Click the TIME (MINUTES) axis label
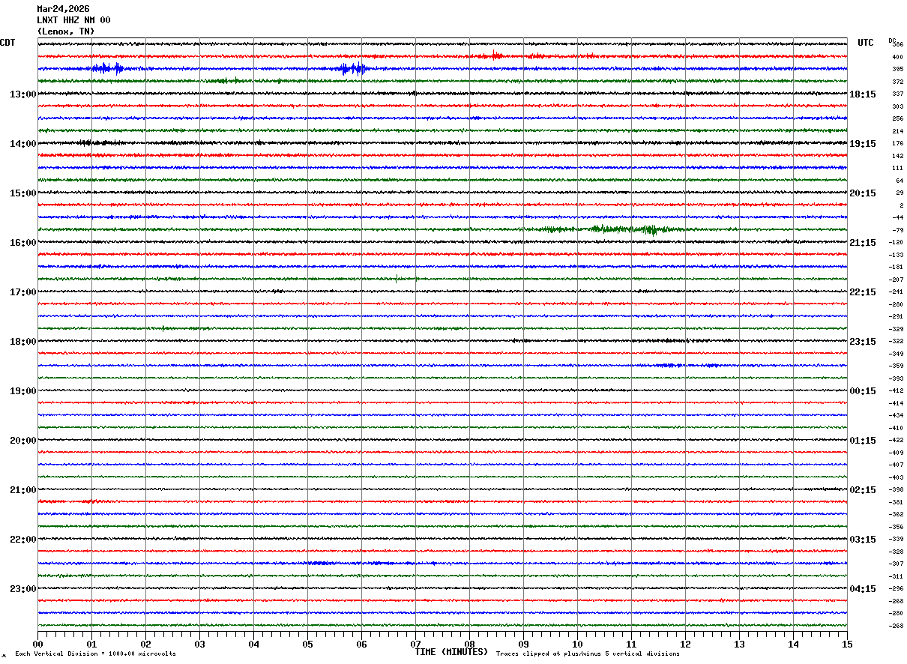Image resolution: width=907 pixels, height=664 pixels. 451,652
